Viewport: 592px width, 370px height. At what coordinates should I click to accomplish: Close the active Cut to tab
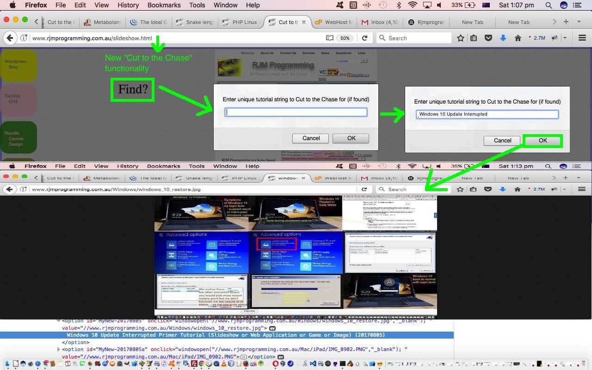coord(304,22)
